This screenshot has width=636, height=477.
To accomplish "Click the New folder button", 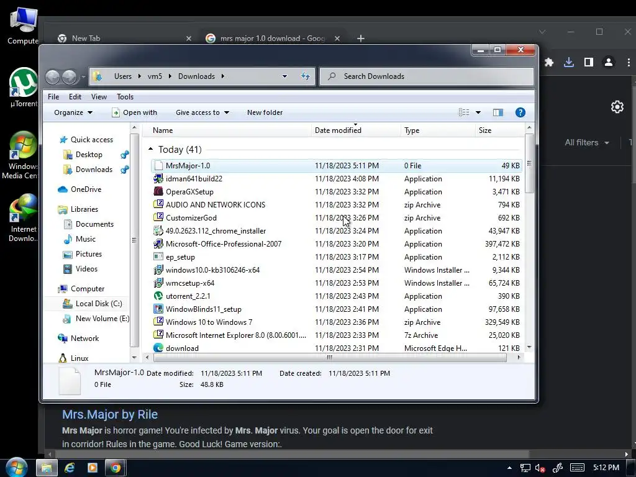I will [265, 112].
